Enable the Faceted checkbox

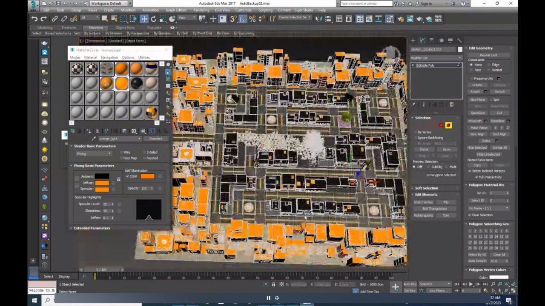click(x=144, y=158)
